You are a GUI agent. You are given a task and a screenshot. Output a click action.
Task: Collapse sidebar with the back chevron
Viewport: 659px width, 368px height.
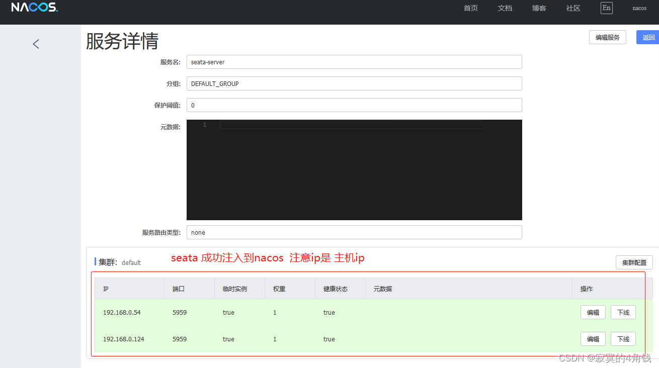pos(36,44)
